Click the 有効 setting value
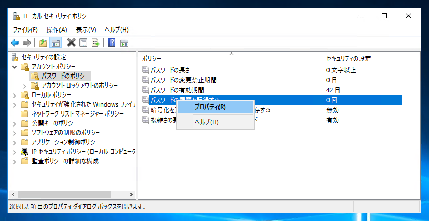 coord(333,120)
